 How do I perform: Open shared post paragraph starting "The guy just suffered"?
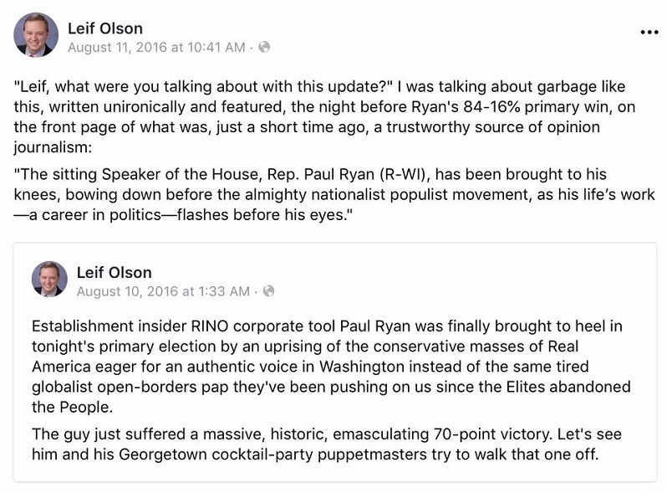(x=327, y=444)
